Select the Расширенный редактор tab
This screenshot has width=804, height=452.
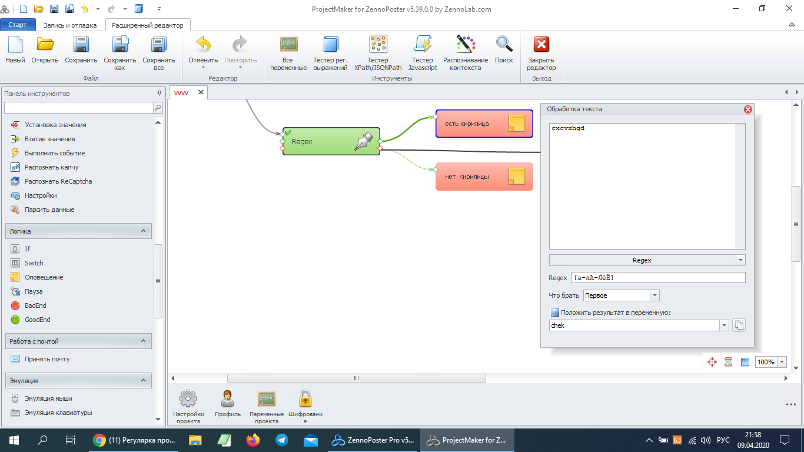(148, 25)
